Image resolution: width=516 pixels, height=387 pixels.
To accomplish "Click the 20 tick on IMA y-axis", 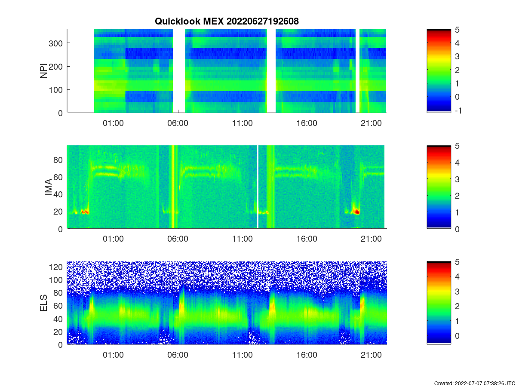I will coord(59,212).
